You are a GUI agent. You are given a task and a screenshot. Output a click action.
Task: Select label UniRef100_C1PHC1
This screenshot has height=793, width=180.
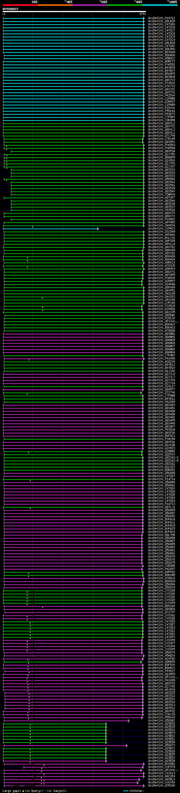pyautogui.click(x=161, y=229)
